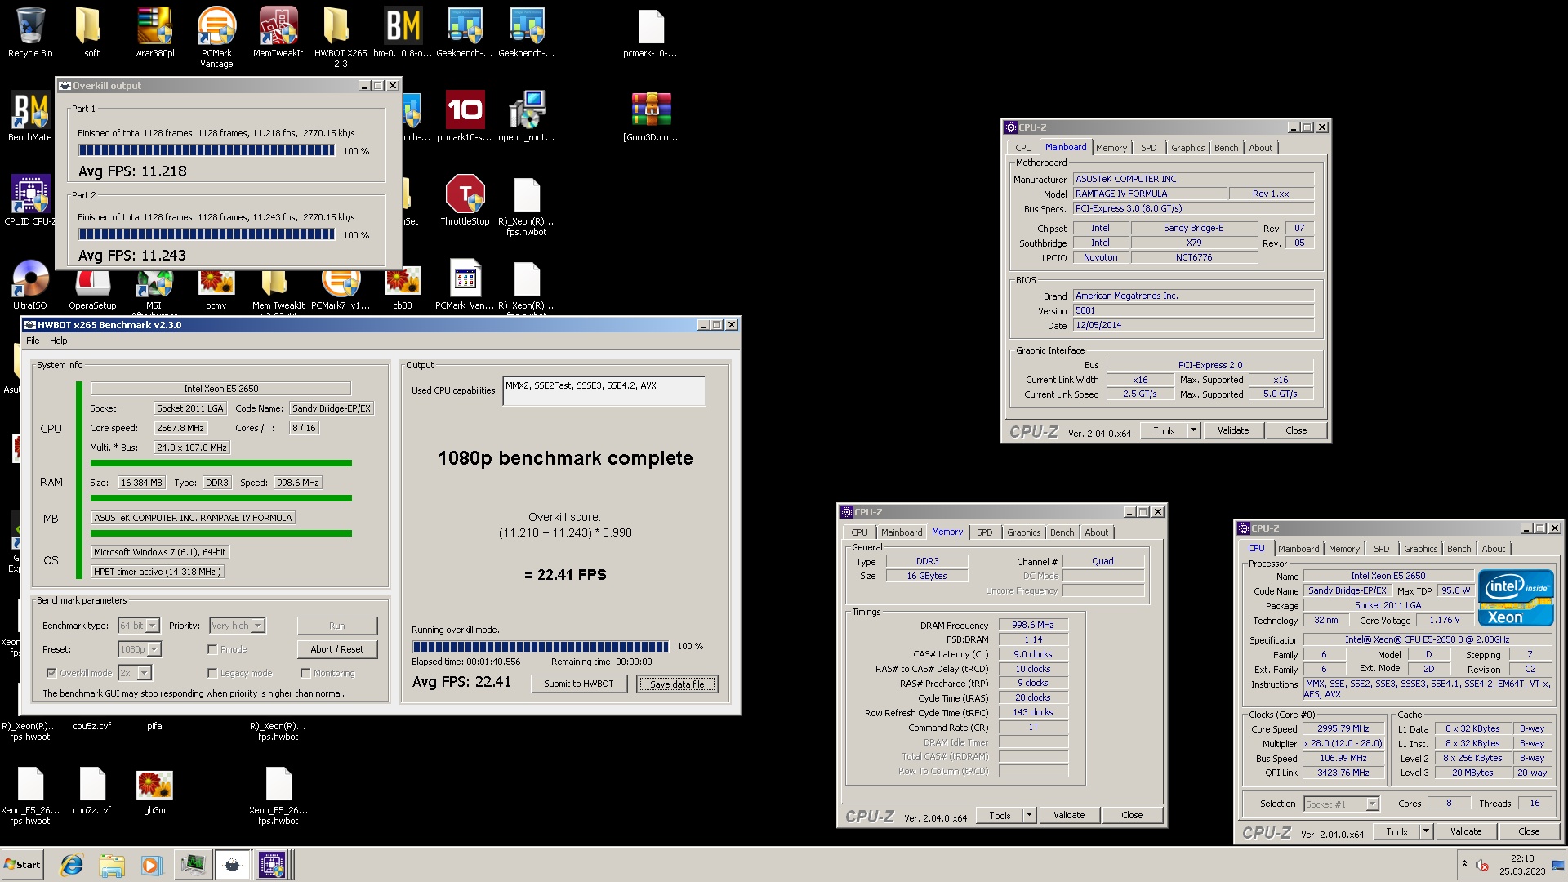1568x882 pixels.
Task: Open the Help menu in HWBOT x265
Action: point(59,341)
